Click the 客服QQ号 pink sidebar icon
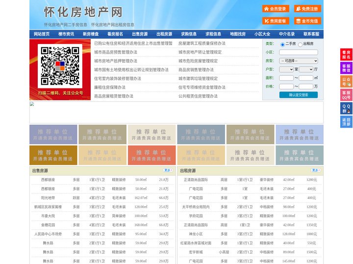This screenshot has width=353, height=264. (x=346, y=95)
